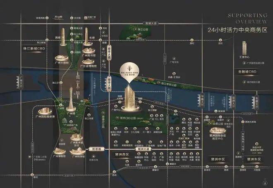Click the 唯品会 building marker
The width and height of the screenshot is (273, 188).
point(197,119)
